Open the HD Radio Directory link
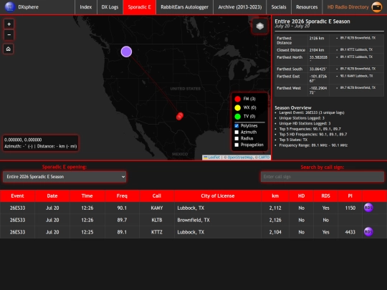 point(348,7)
